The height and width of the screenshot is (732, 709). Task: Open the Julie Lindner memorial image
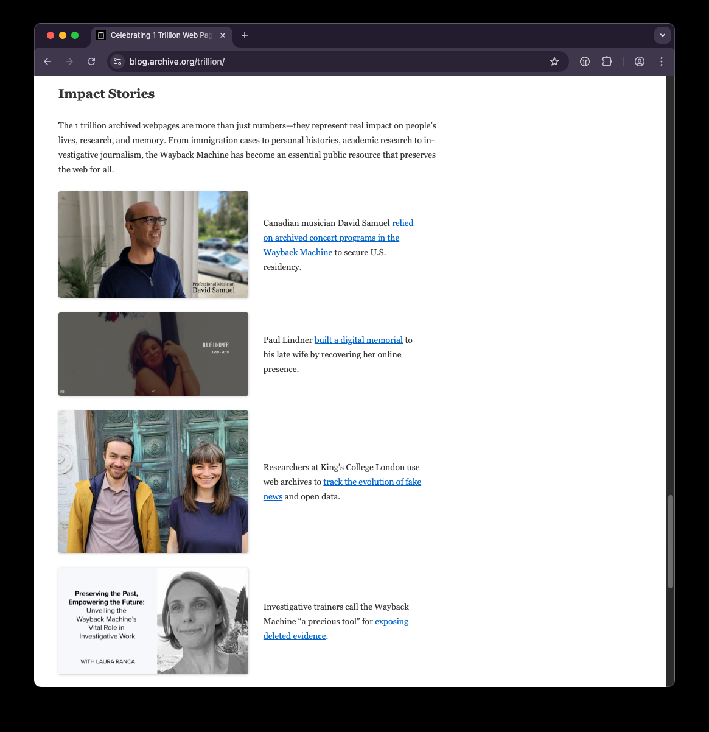(153, 354)
